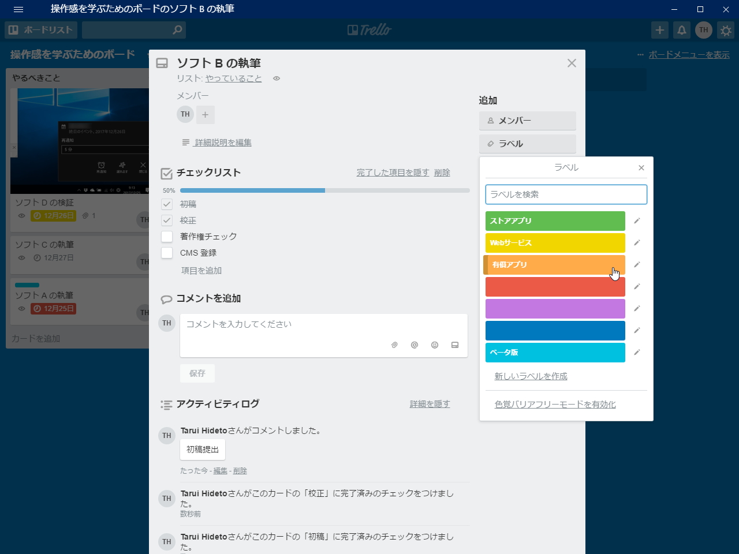Viewport: 739px width, 554px height.
Task: Toggle the watch eye icon beside list name
Action: 277,78
